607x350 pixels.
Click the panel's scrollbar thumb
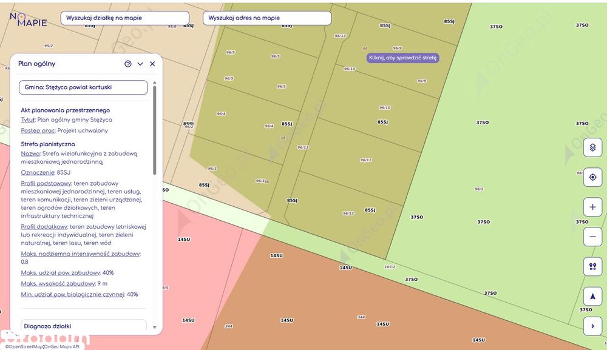coord(154,130)
